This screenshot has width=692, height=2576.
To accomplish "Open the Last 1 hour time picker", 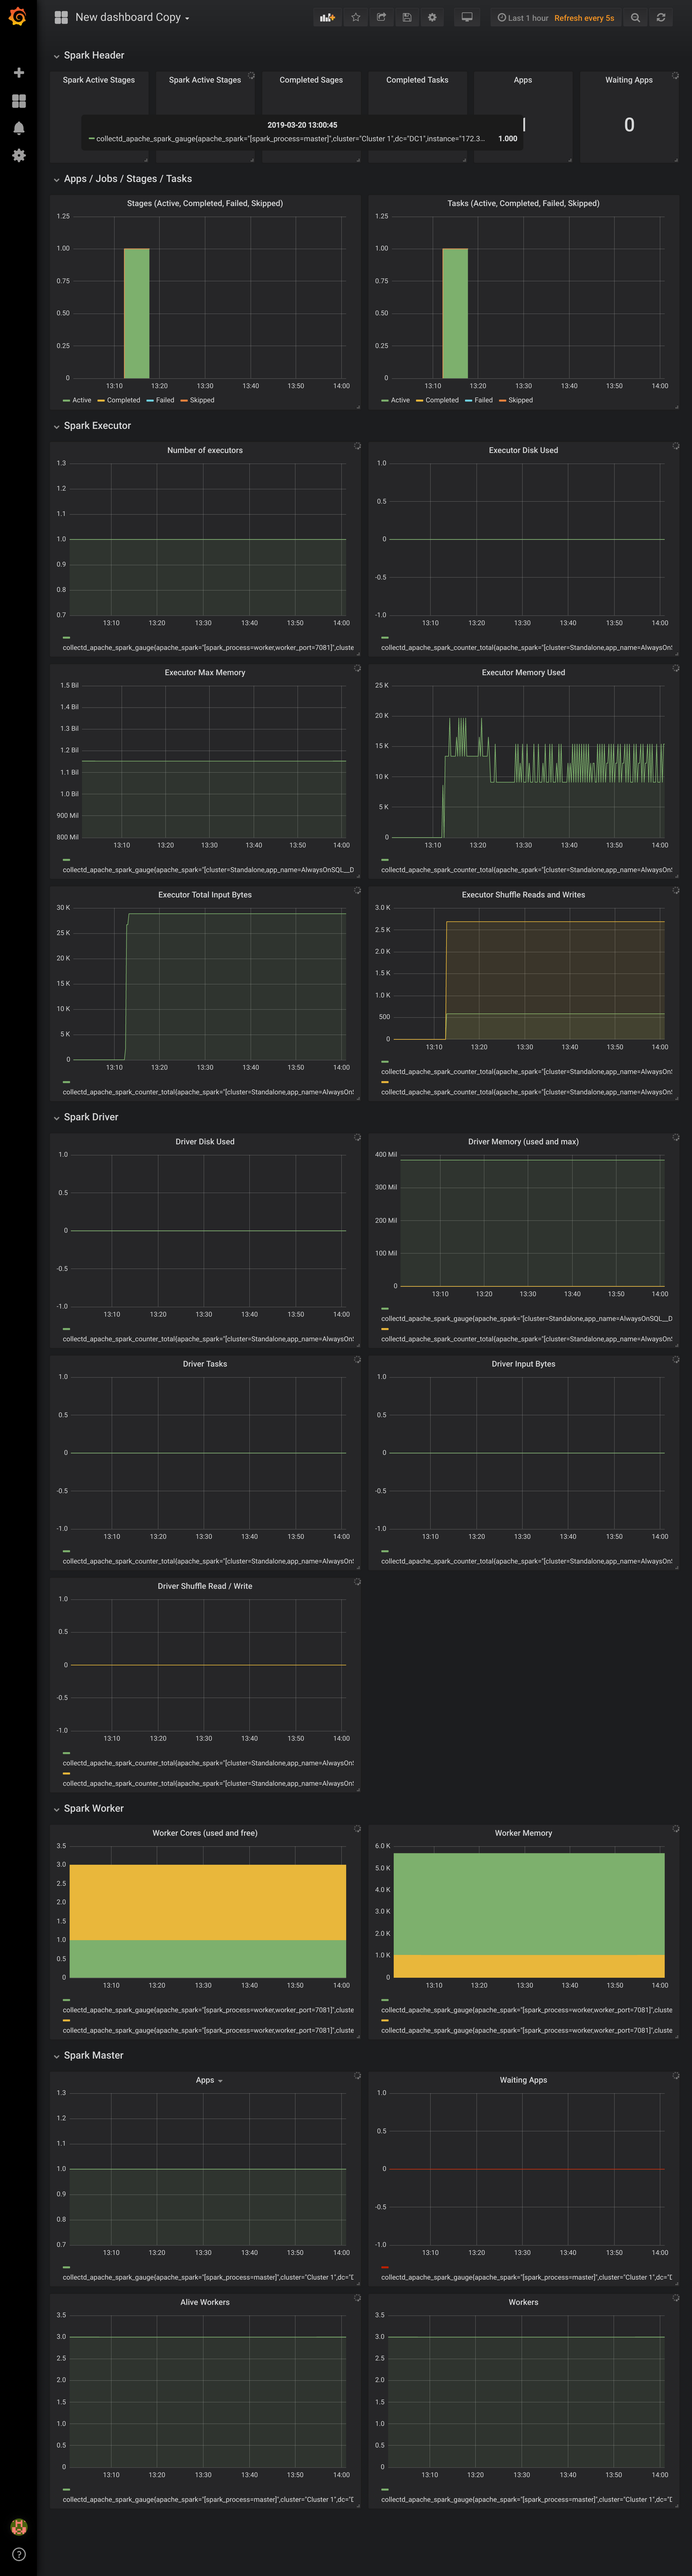I will point(523,18).
